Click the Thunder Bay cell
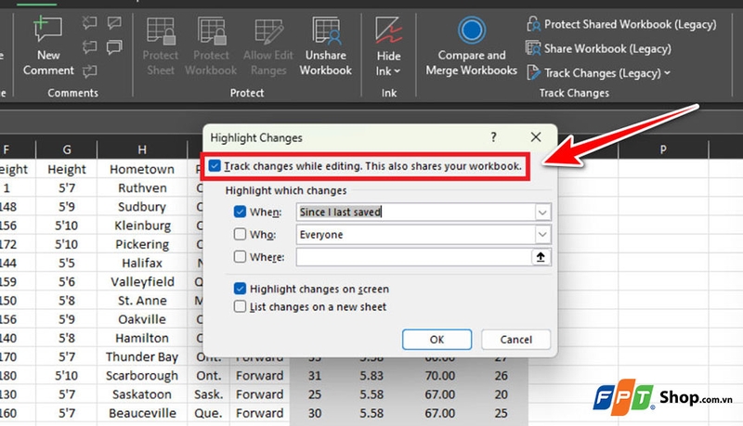Screen dimensions: 743x426 click(142, 356)
